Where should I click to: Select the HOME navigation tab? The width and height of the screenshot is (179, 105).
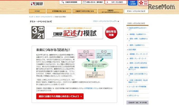pyautogui.click(x=37, y=11)
